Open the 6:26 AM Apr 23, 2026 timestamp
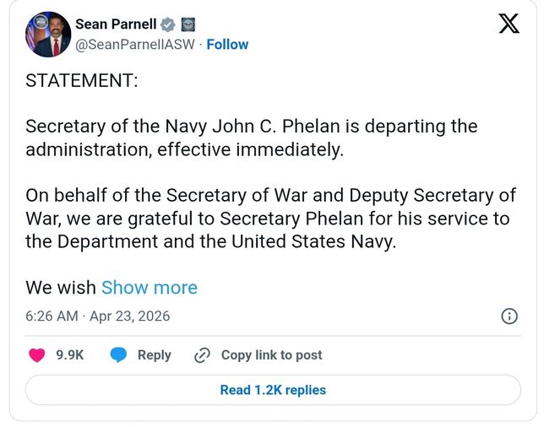The width and height of the screenshot is (549, 427). pyautogui.click(x=97, y=316)
